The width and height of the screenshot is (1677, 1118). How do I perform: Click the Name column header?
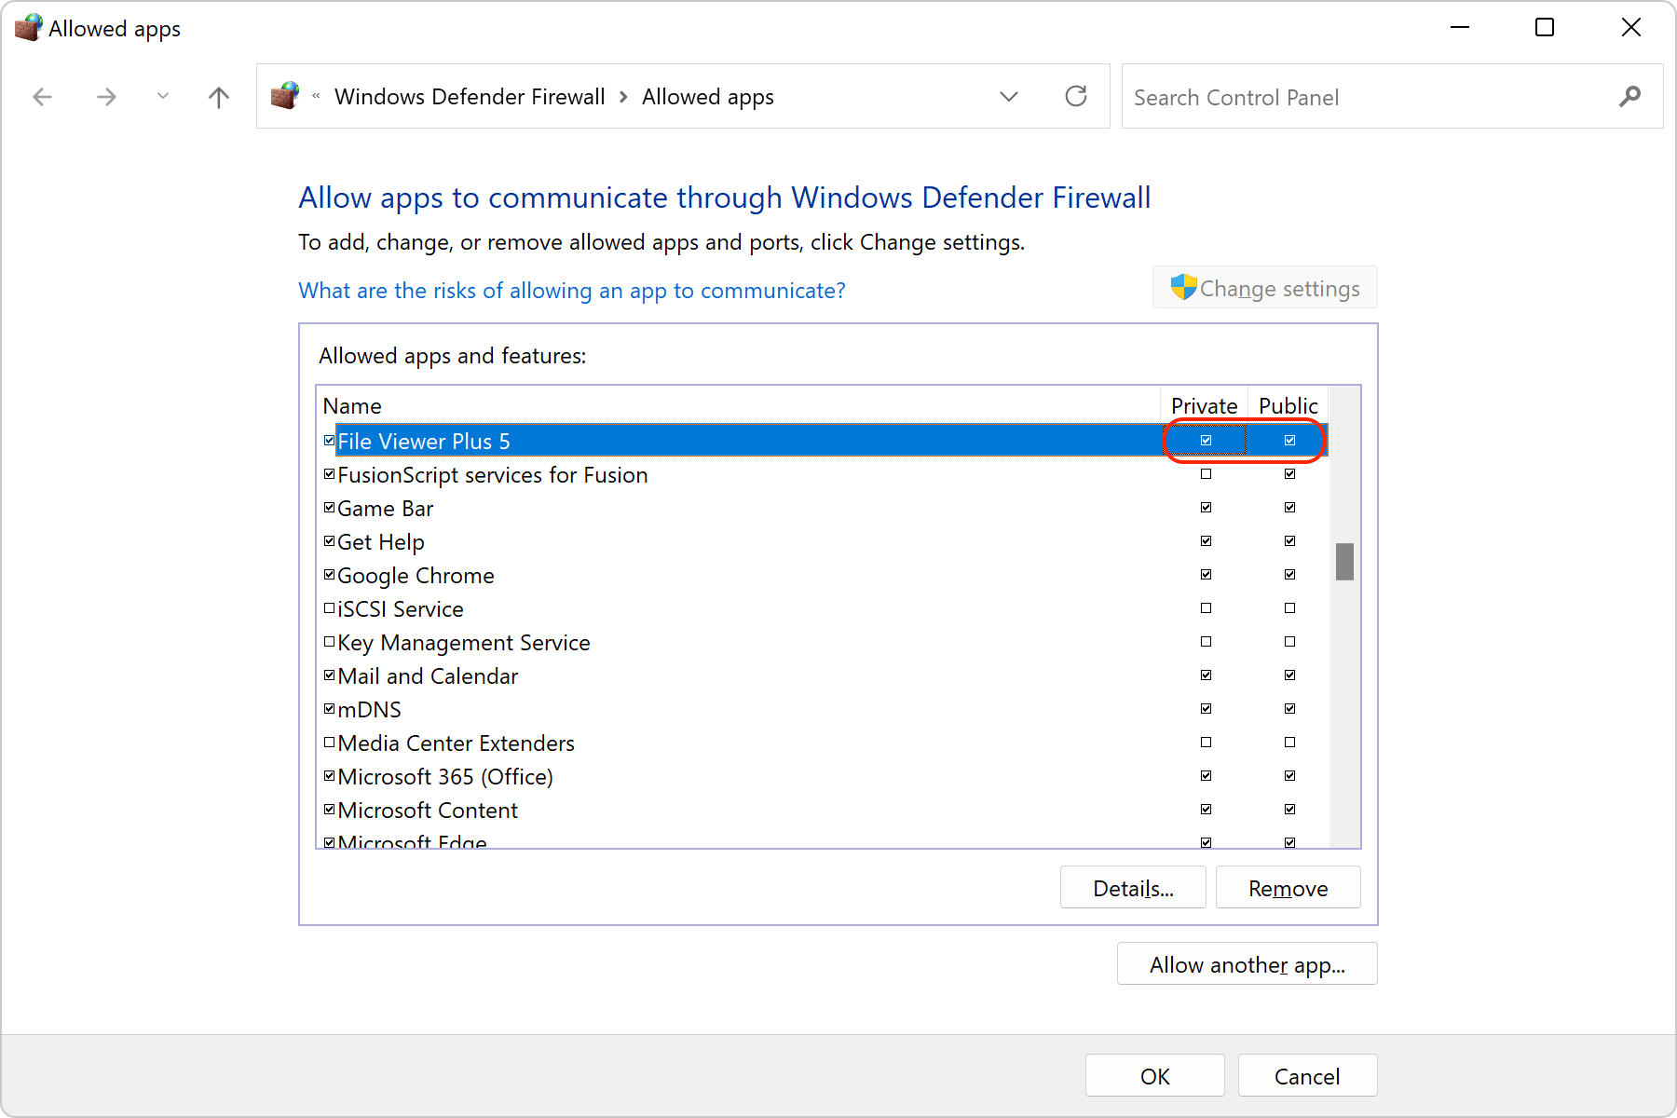[x=739, y=406]
